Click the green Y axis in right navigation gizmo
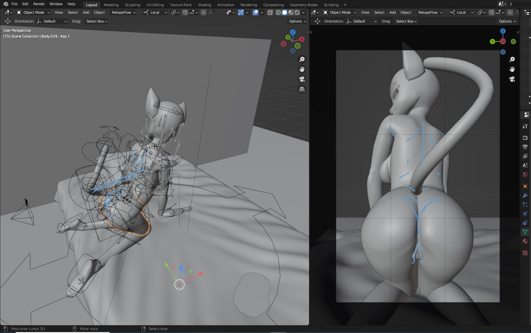The width and height of the screenshot is (531, 333). click(x=492, y=42)
